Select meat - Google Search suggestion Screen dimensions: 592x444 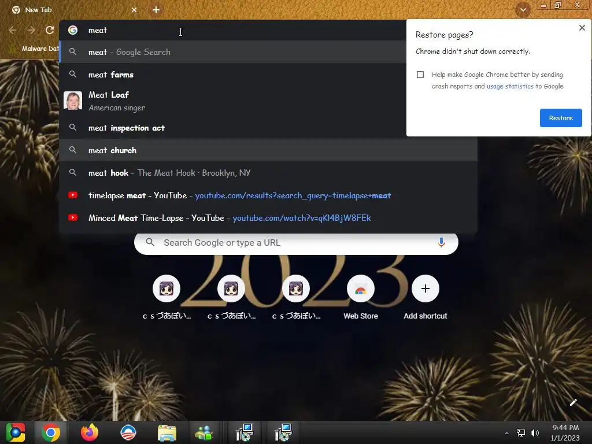232,52
